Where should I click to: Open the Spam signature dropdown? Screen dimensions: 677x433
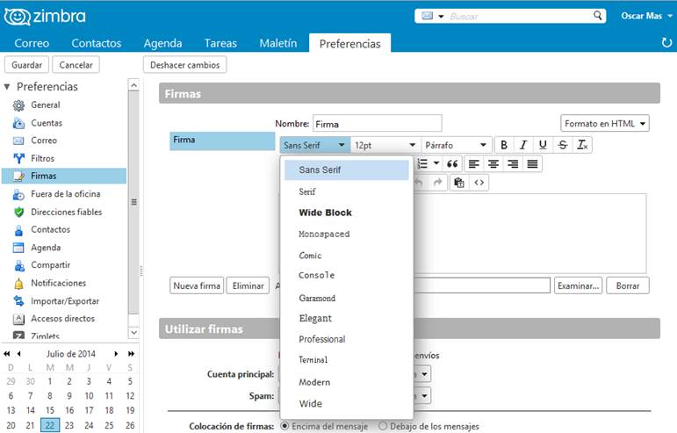point(424,395)
